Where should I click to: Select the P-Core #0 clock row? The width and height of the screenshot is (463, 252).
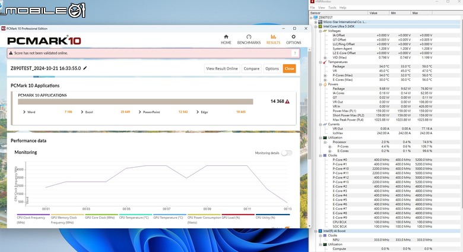click(x=382, y=160)
